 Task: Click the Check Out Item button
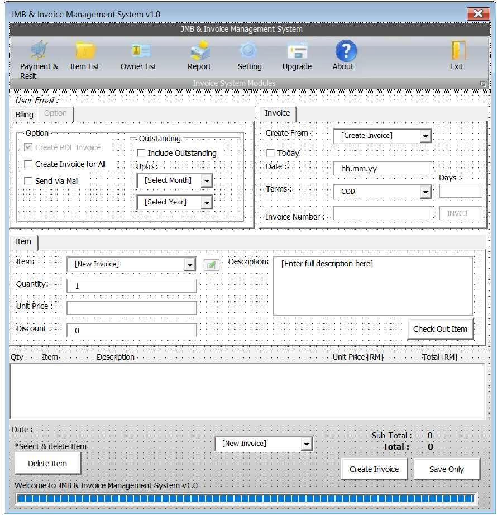(x=440, y=329)
